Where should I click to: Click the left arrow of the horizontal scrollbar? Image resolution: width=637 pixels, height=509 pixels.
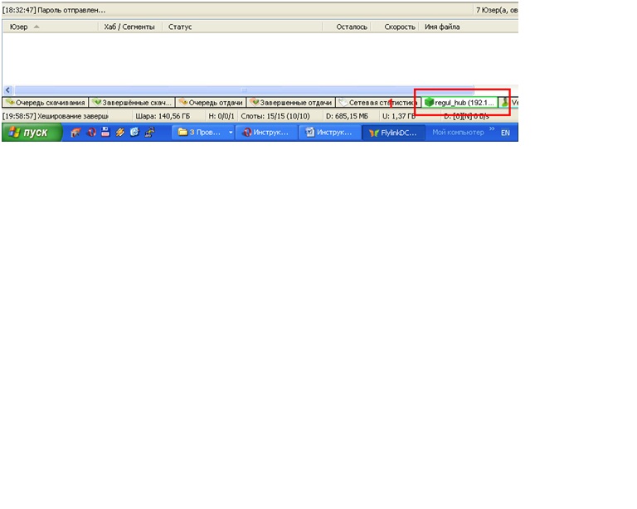coord(8,90)
